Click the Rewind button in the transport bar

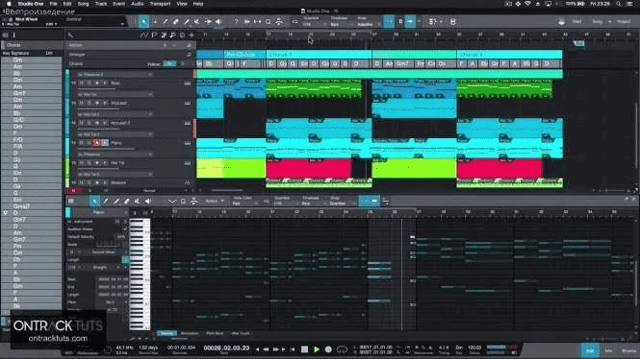click(267, 349)
